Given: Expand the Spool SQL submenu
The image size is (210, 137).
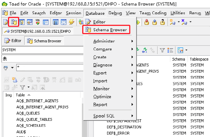Looking at the screenshot, I should (x=110, y=116).
